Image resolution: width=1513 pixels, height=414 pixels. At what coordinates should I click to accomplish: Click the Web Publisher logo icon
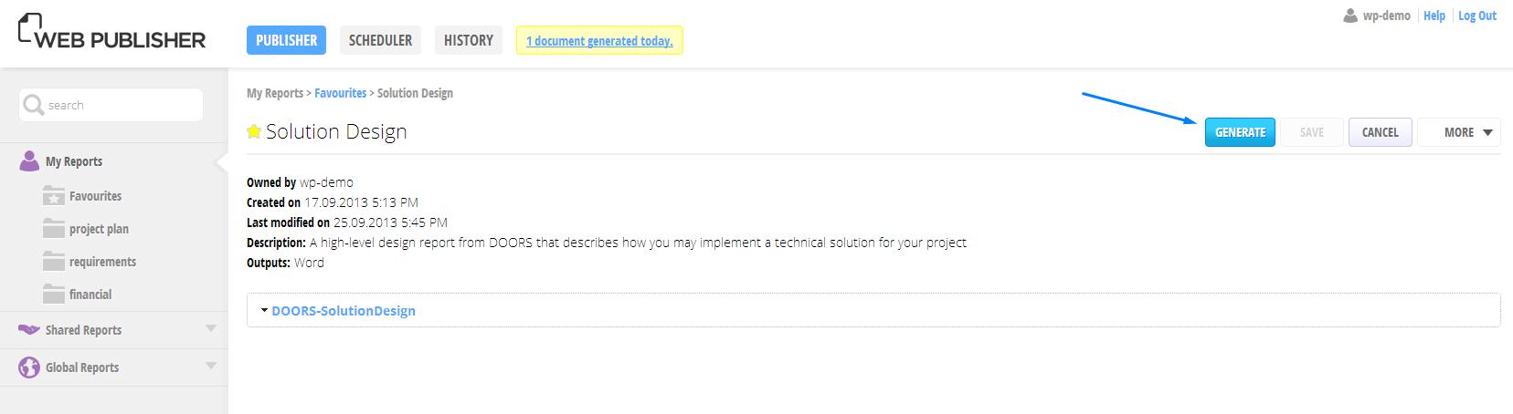30,28
